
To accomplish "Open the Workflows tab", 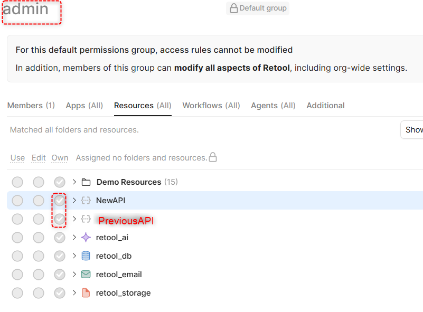I will point(211,106).
